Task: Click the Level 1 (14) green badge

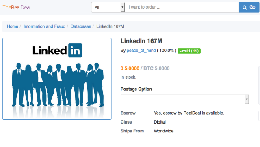Action: pyautogui.click(x=189, y=51)
